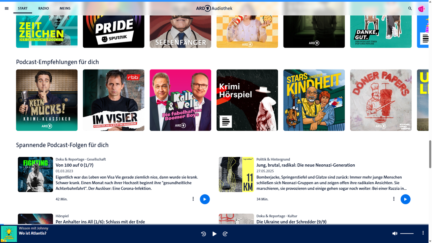Switch to the MEINS tab
The width and height of the screenshot is (432, 243).
[x=65, y=8]
